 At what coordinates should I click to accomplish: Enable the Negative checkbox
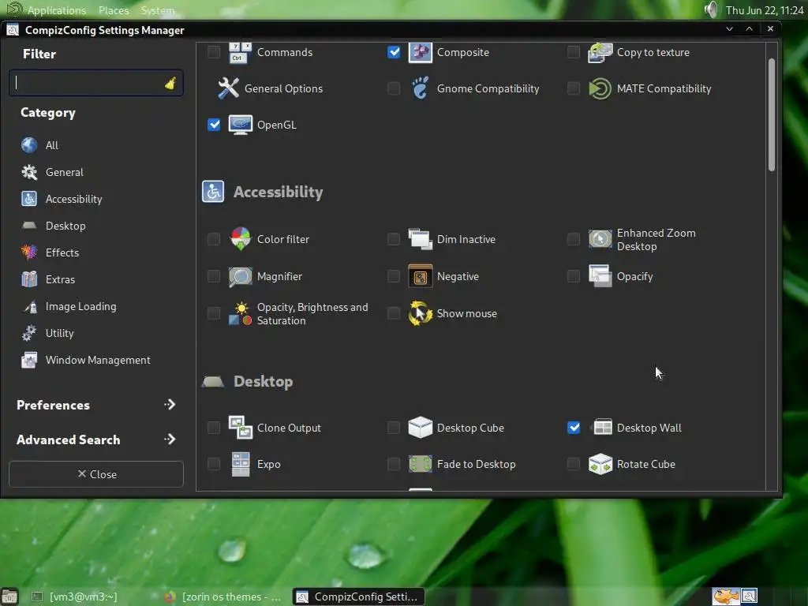[394, 276]
